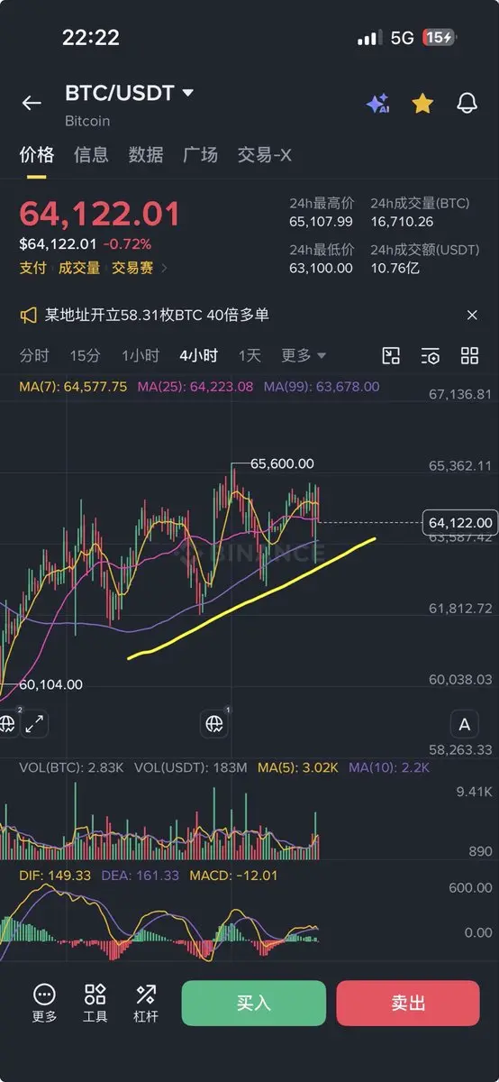Open the chart drawing tools icon
Viewport: 499px width, 1082px height.
pyautogui.click(x=391, y=355)
